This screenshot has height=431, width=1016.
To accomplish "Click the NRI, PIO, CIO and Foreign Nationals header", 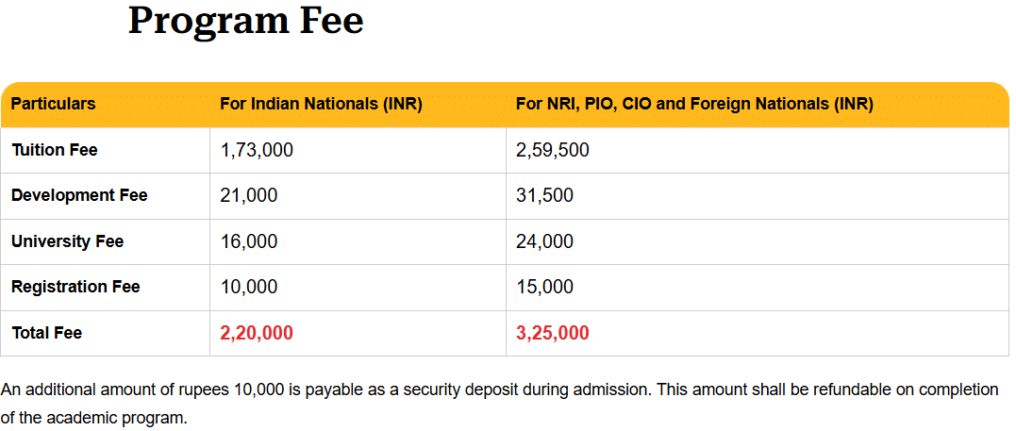I will point(694,104).
